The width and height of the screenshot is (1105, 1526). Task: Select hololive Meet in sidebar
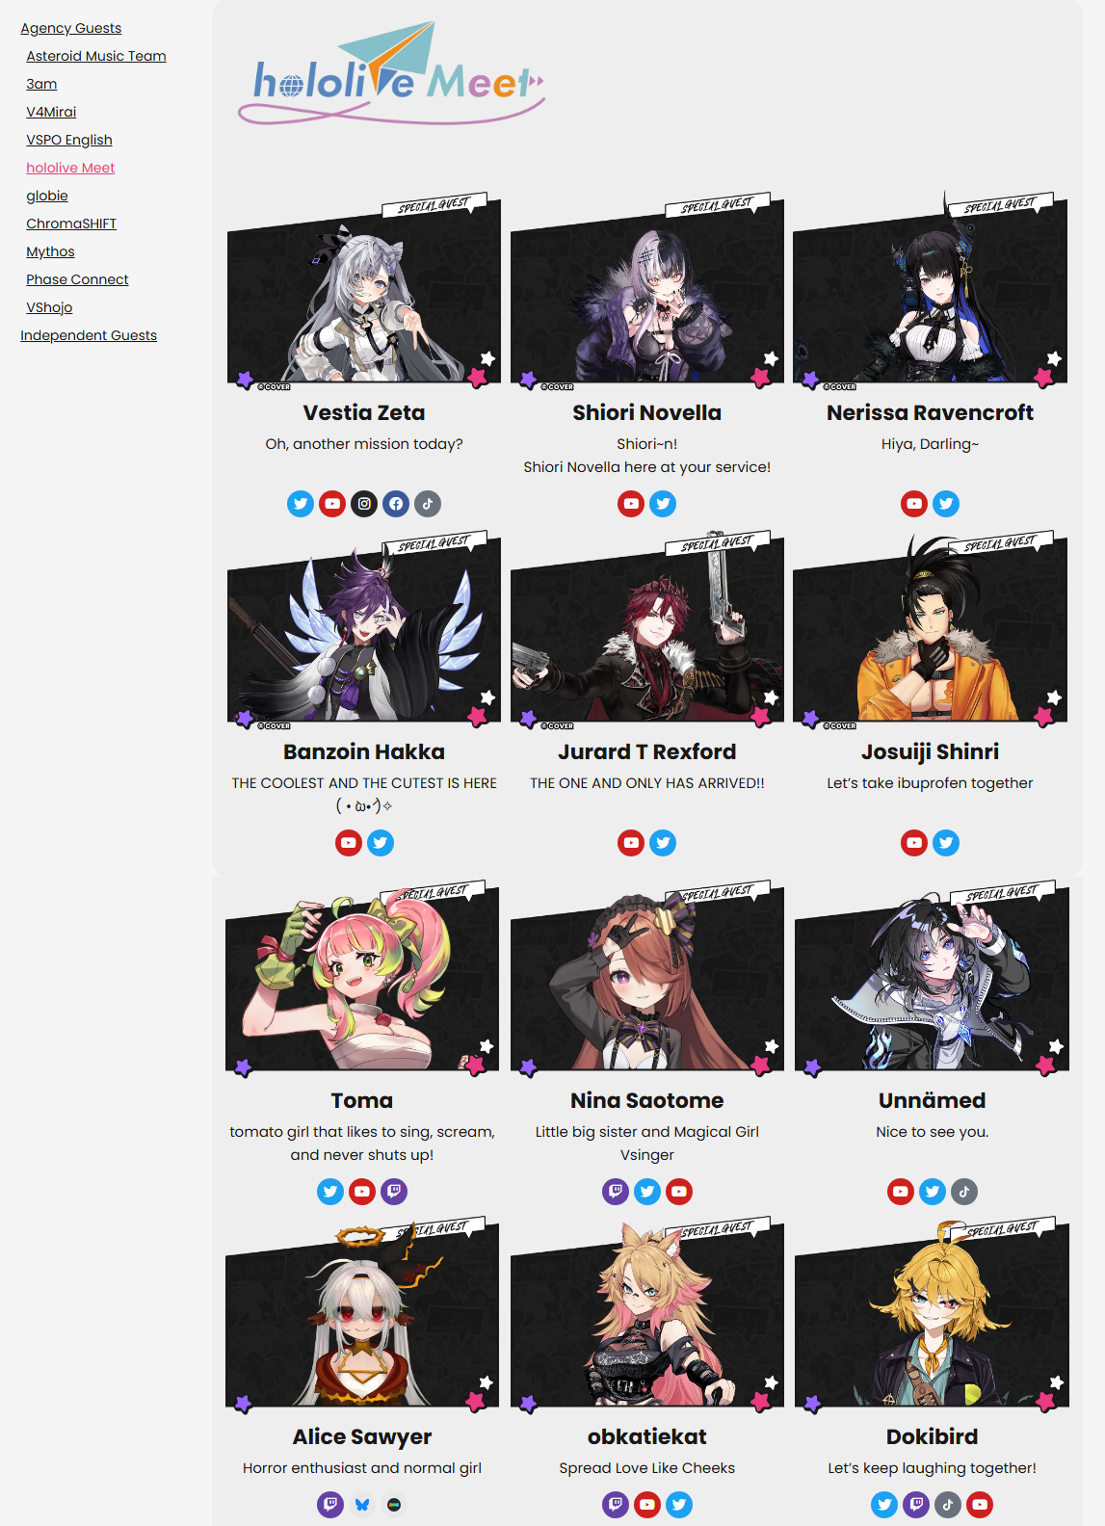point(70,168)
